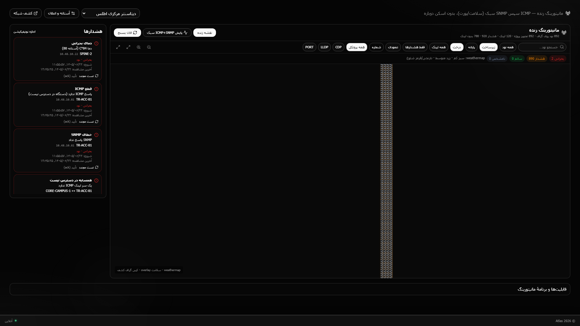Image resolution: width=580 pixels, height=326 pixels.
Task: Toggle the زیرساخت filter chip
Action: click(488, 47)
